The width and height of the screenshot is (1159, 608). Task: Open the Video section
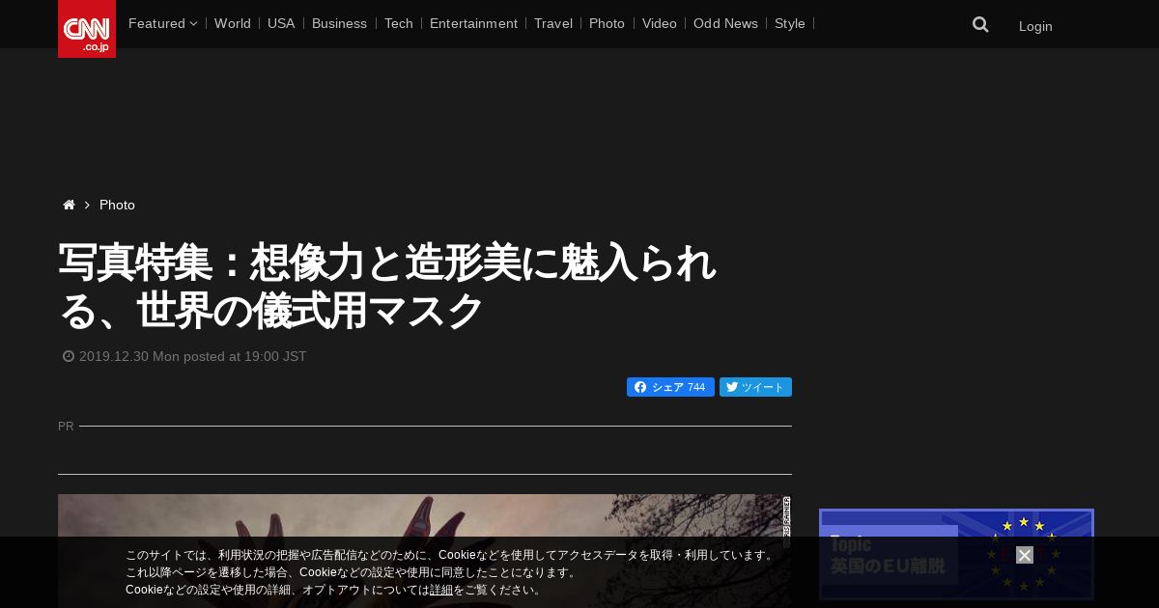(660, 23)
